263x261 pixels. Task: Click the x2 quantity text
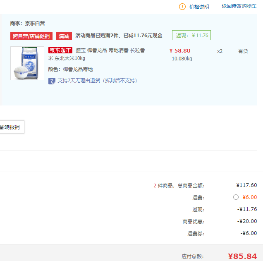(220, 51)
